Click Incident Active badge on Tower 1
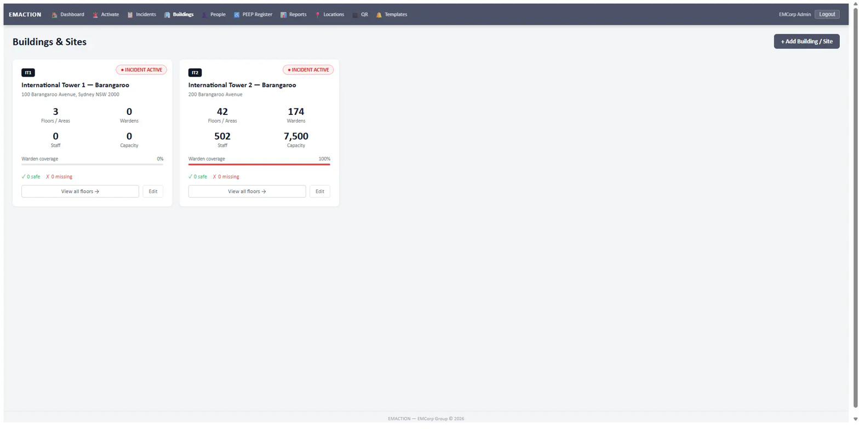 141,70
